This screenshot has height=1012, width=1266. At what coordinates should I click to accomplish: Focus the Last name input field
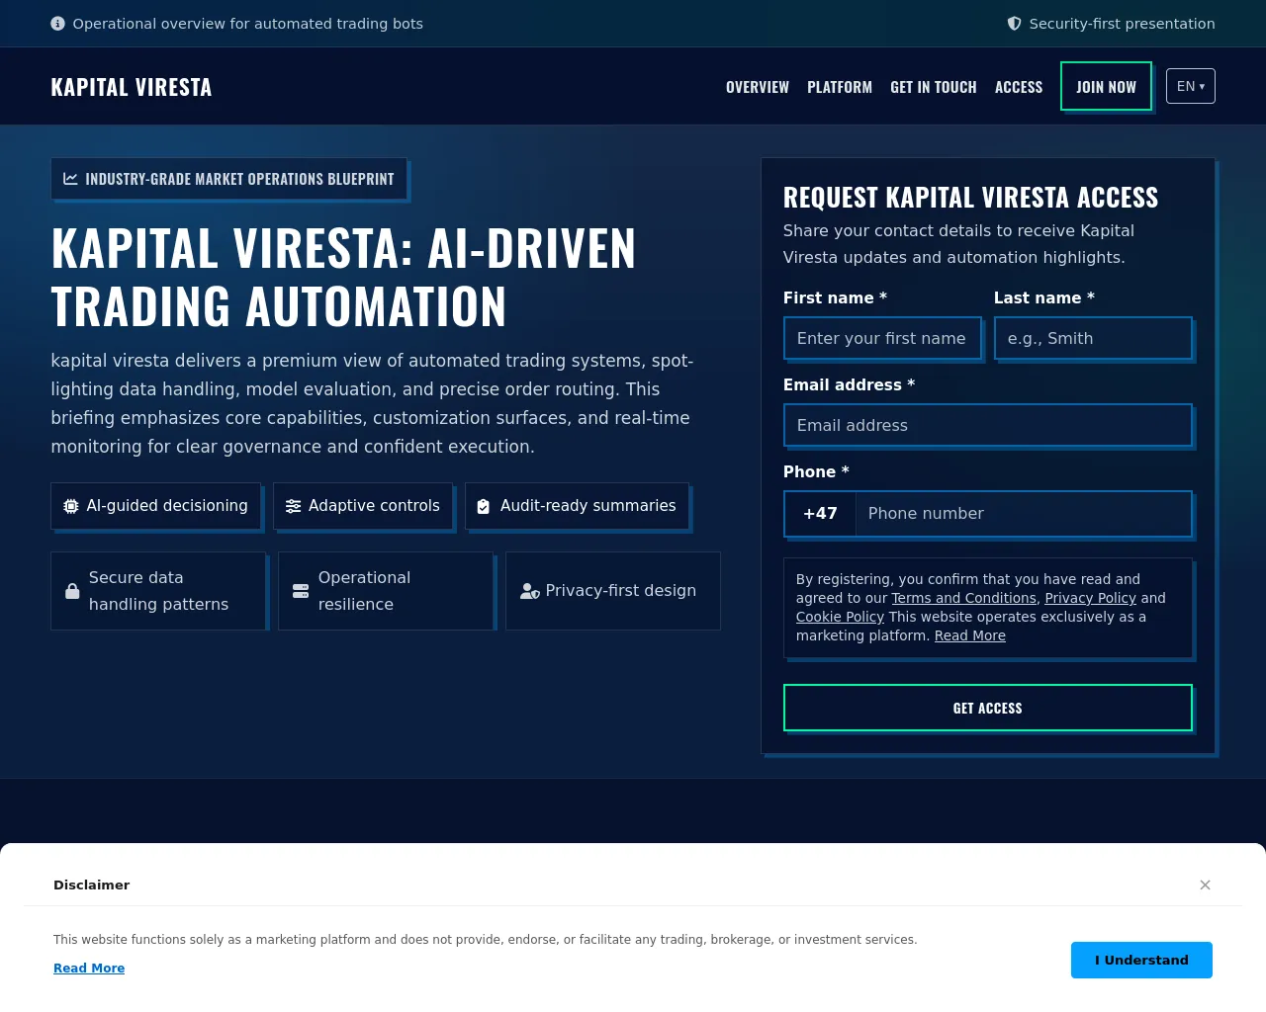pyautogui.click(x=1093, y=338)
